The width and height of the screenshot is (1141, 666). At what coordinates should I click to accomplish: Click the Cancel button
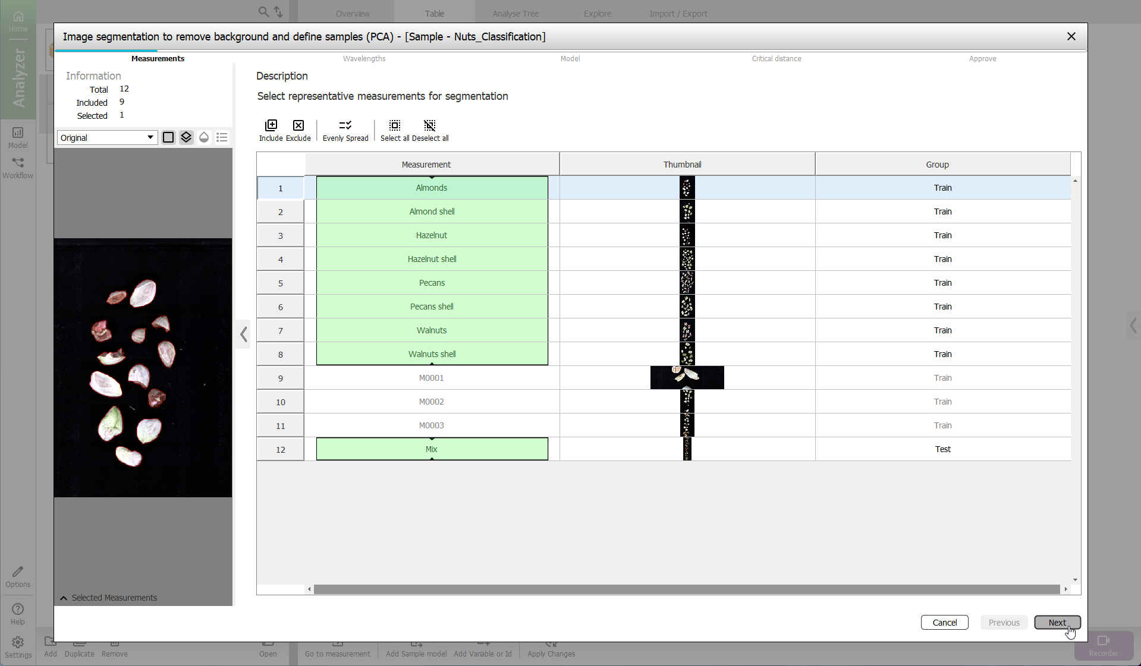click(x=944, y=622)
